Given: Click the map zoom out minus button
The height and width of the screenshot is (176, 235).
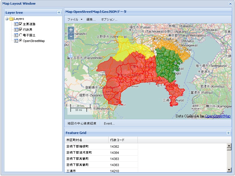Looking at the screenshot, I should click(71, 36).
